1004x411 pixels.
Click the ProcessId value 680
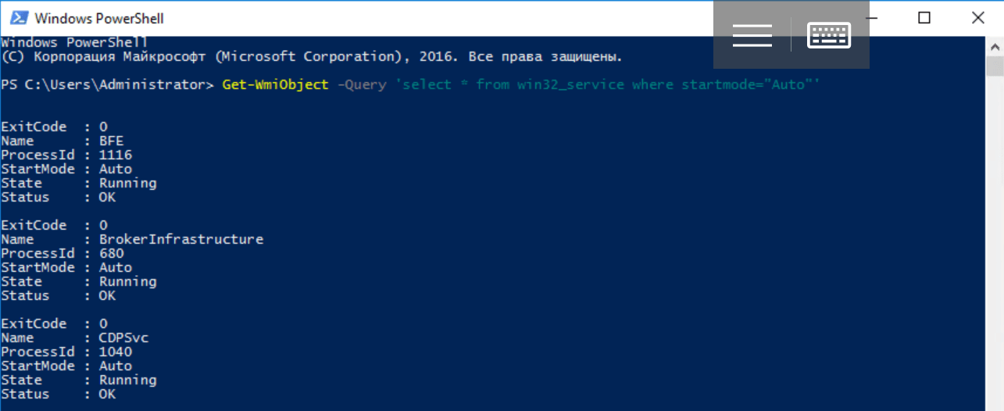(x=111, y=253)
